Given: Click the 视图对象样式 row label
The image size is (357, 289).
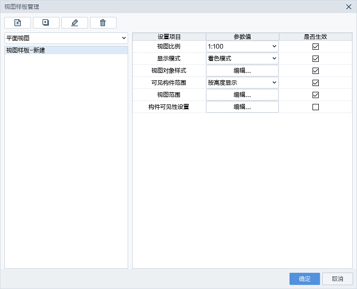Looking at the screenshot, I should pyautogui.click(x=169, y=71).
